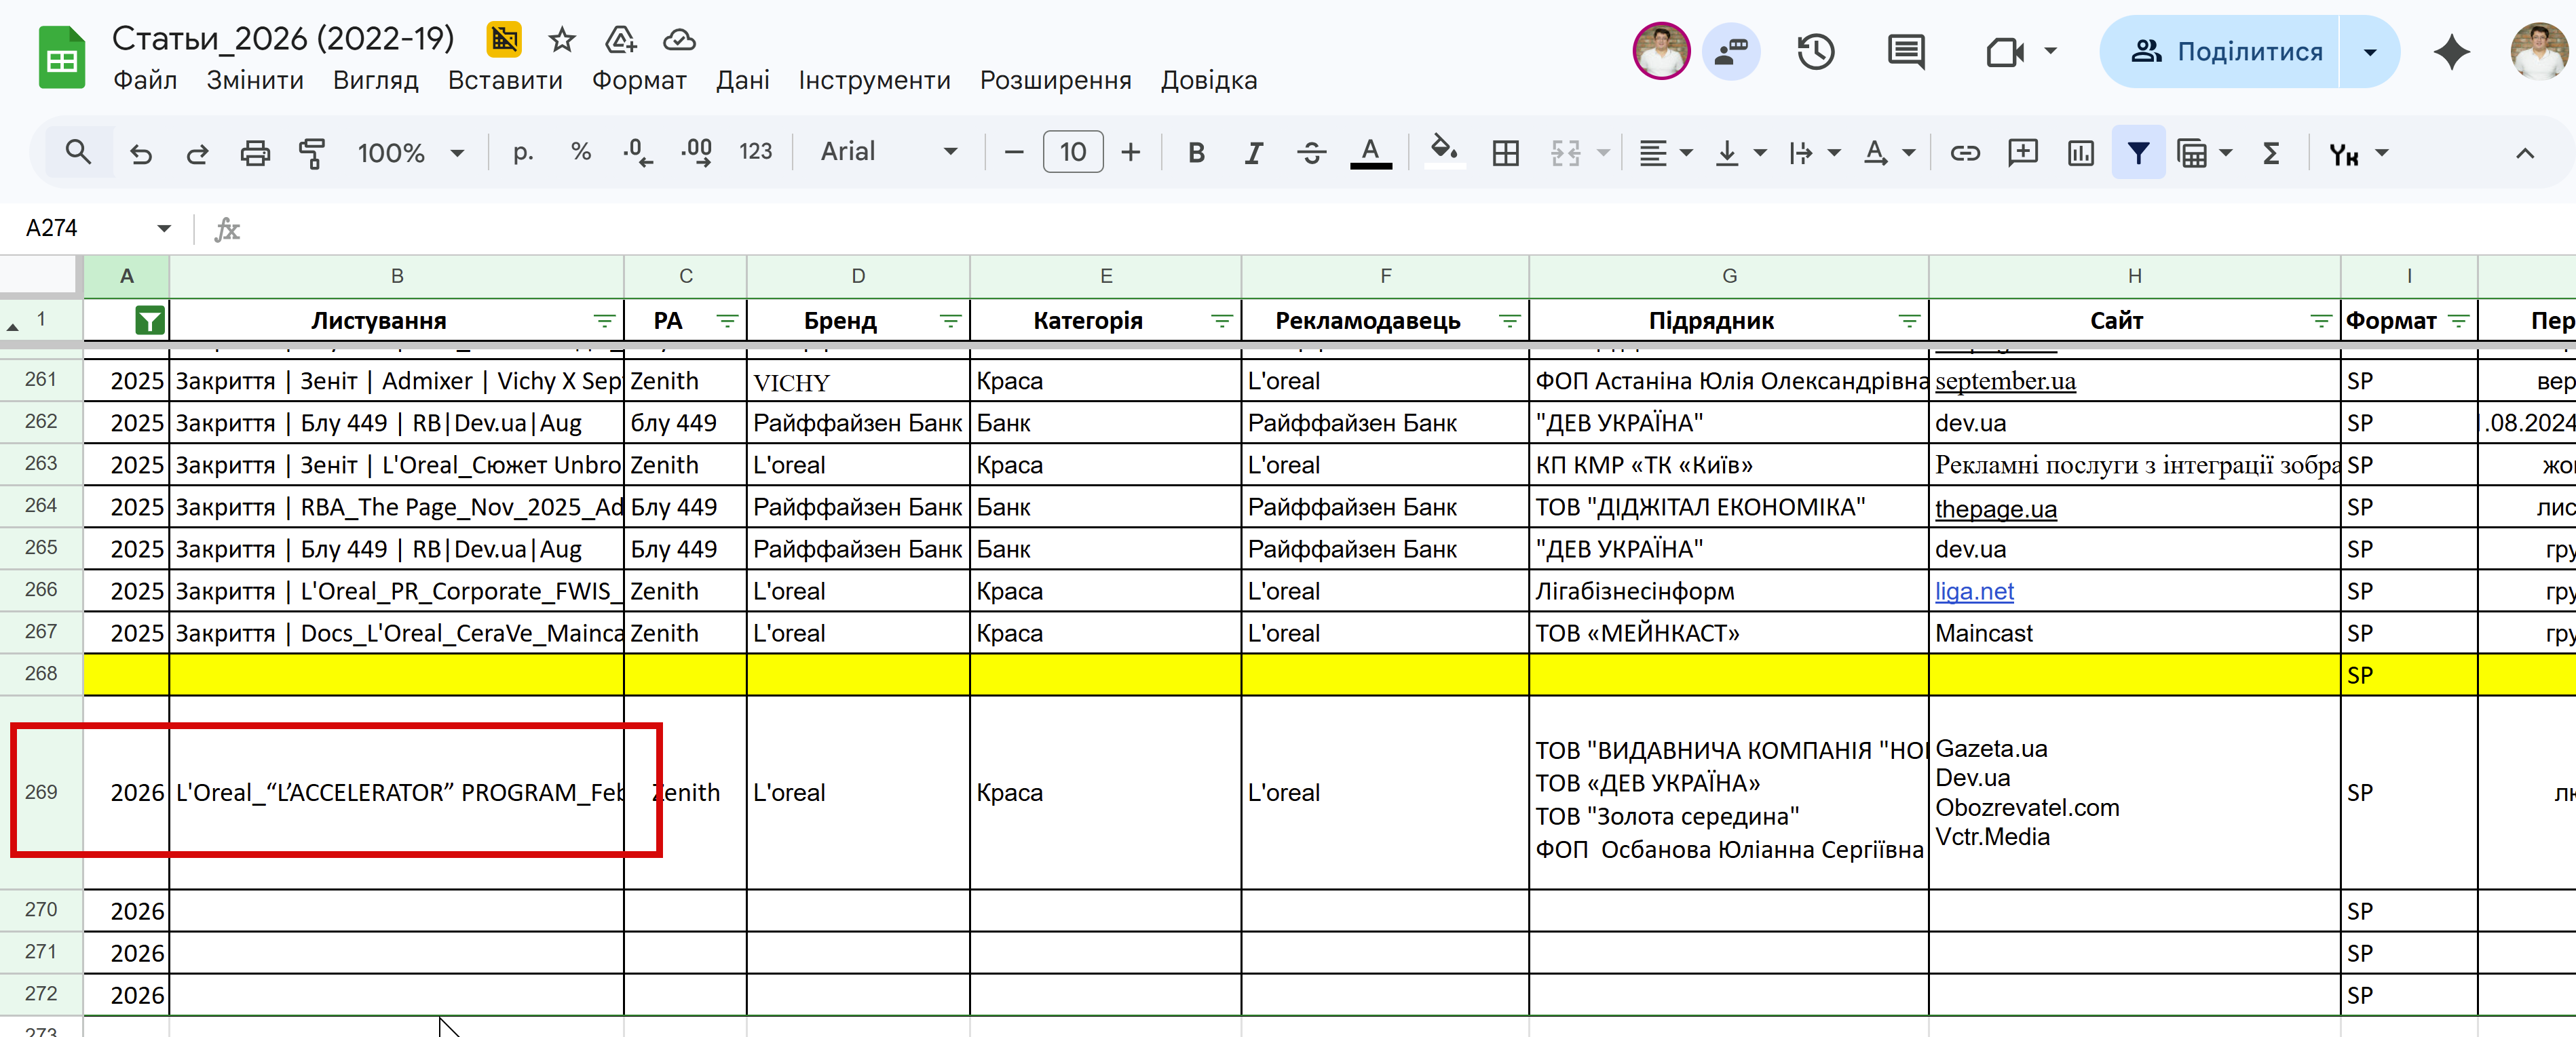Open the Дані menu
The image size is (2576, 1037).
742,80
